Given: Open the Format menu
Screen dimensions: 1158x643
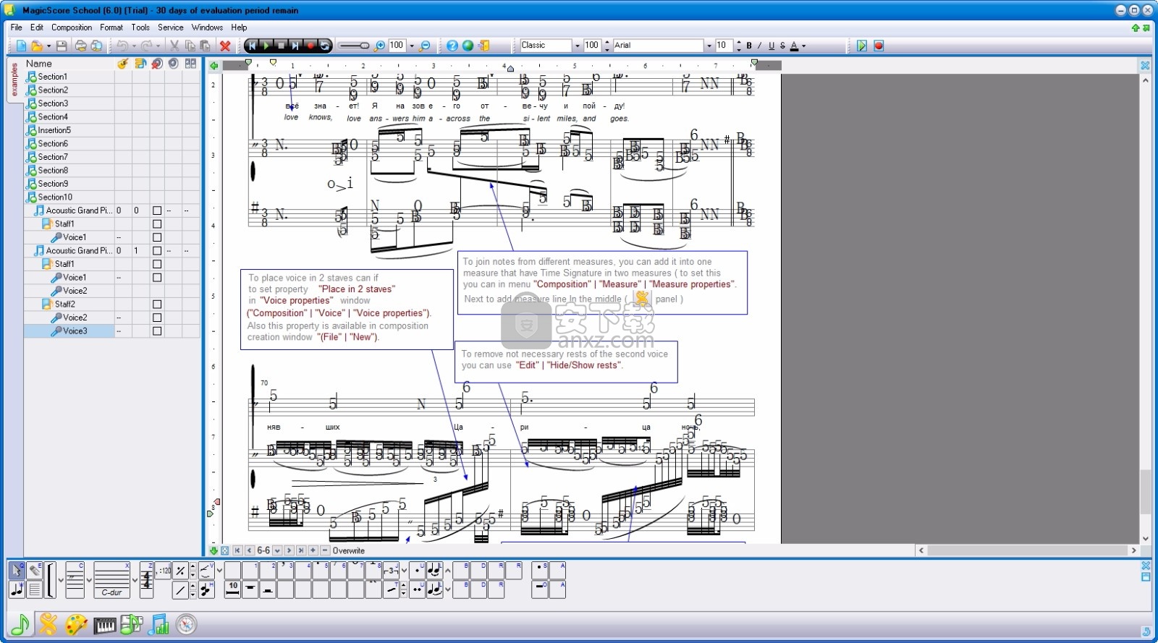Looking at the screenshot, I should [x=111, y=27].
